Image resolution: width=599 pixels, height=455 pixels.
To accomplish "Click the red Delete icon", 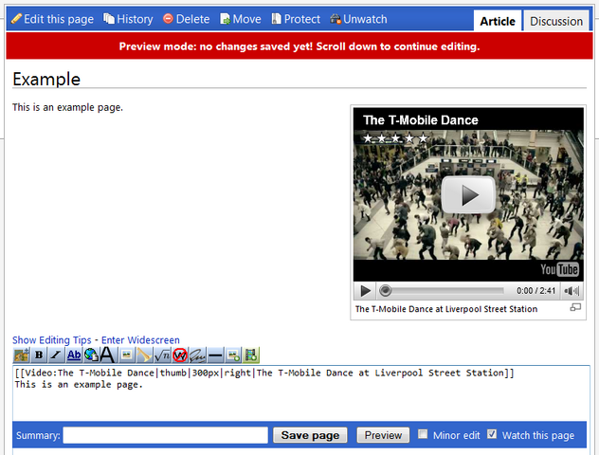I will 168,18.
